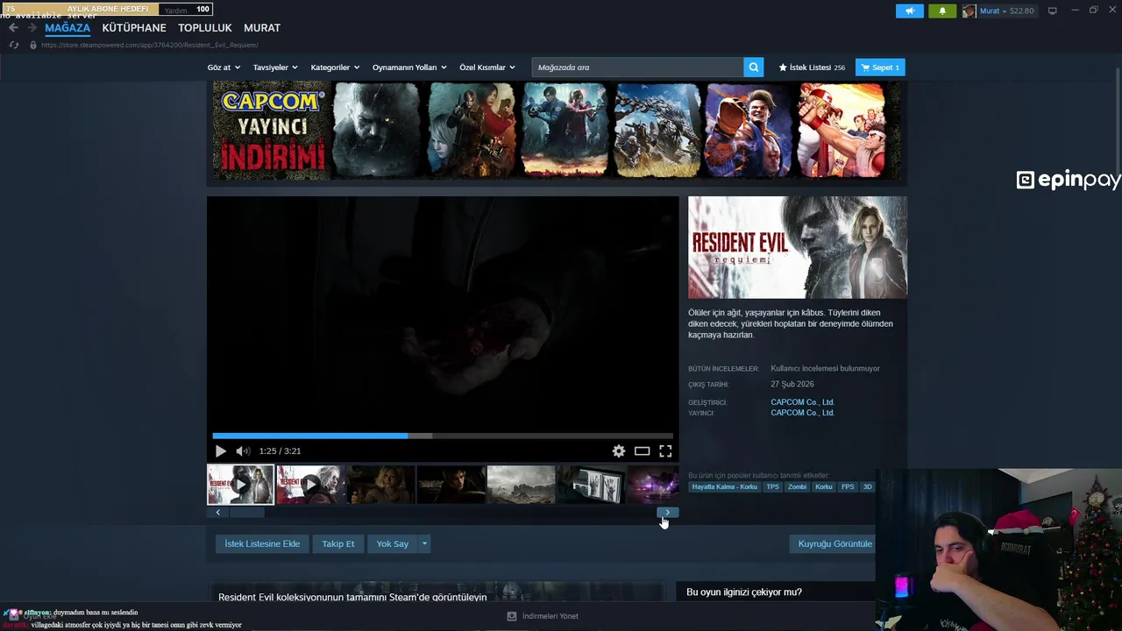
Task: Open the Big Picture monitor icon
Action: 1053,11
